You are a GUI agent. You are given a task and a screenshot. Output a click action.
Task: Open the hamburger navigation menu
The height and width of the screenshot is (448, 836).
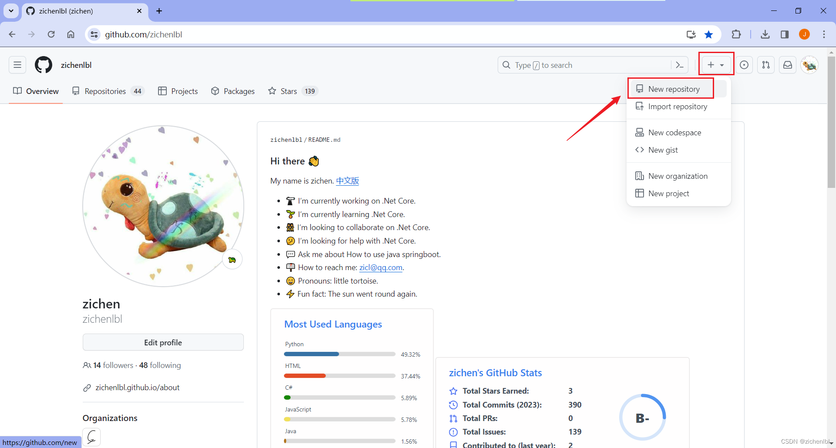(x=17, y=65)
